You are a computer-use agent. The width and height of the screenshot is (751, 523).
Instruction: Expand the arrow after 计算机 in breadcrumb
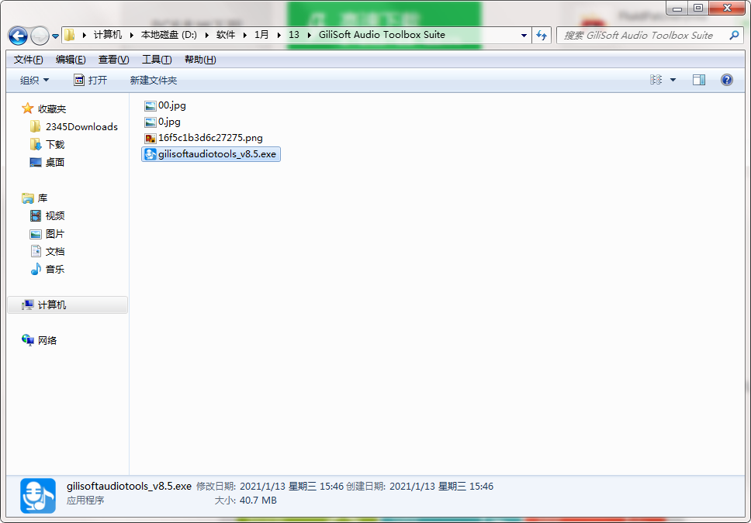coord(131,35)
